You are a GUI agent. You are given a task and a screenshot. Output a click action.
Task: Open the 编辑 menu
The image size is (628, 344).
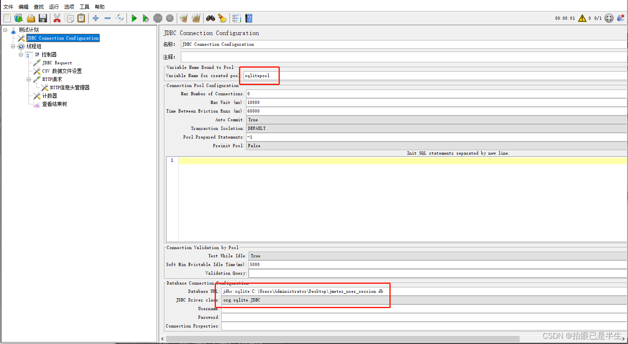pos(23,7)
